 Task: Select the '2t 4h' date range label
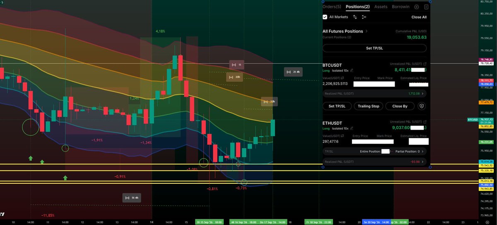pyautogui.click(x=293, y=72)
